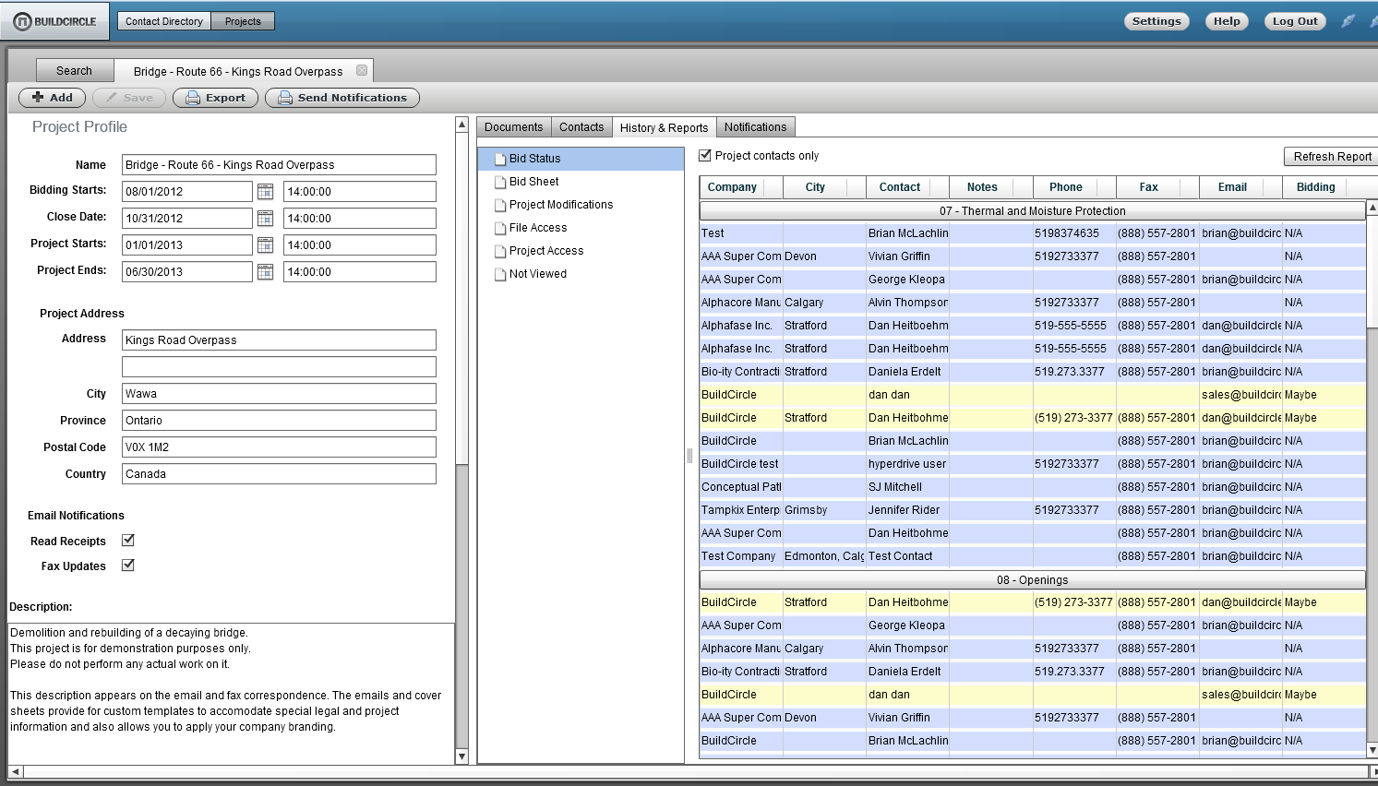This screenshot has width=1378, height=786.
Task: Focus the Province field
Action: [279, 421]
